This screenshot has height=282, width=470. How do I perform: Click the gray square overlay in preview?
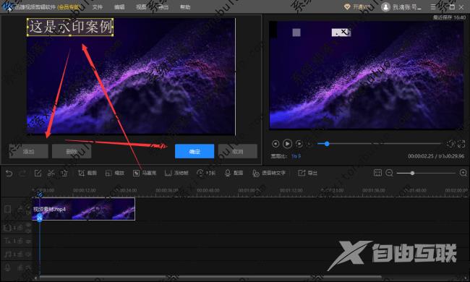(x=296, y=33)
